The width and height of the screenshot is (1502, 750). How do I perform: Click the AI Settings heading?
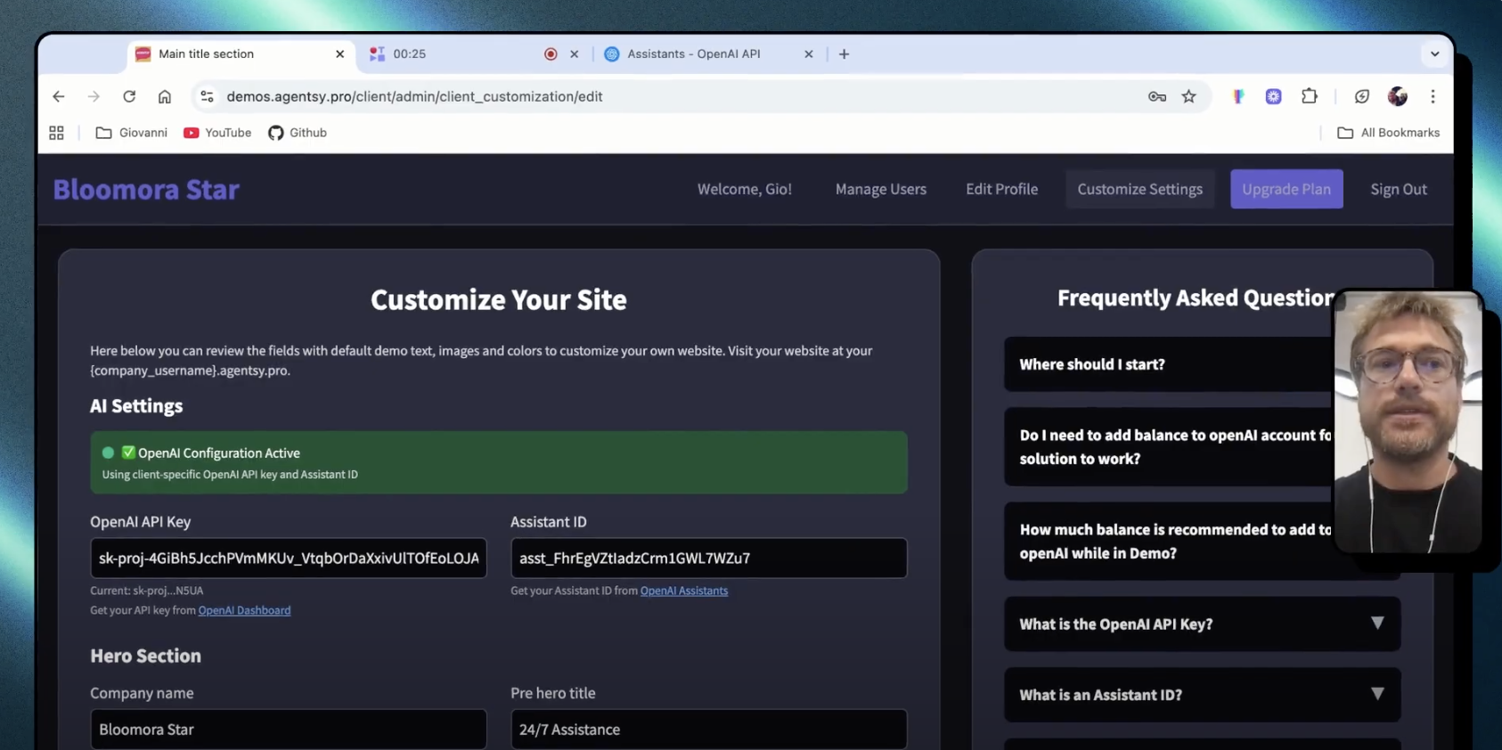click(136, 406)
